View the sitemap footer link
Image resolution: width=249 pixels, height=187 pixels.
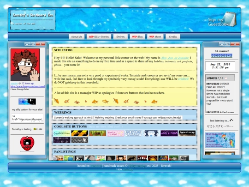[128, 169]
